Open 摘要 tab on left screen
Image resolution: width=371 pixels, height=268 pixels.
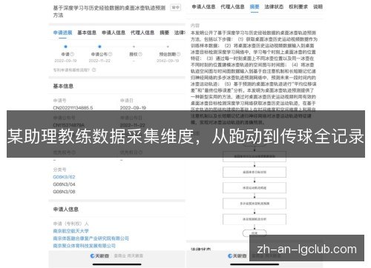(x=164, y=33)
